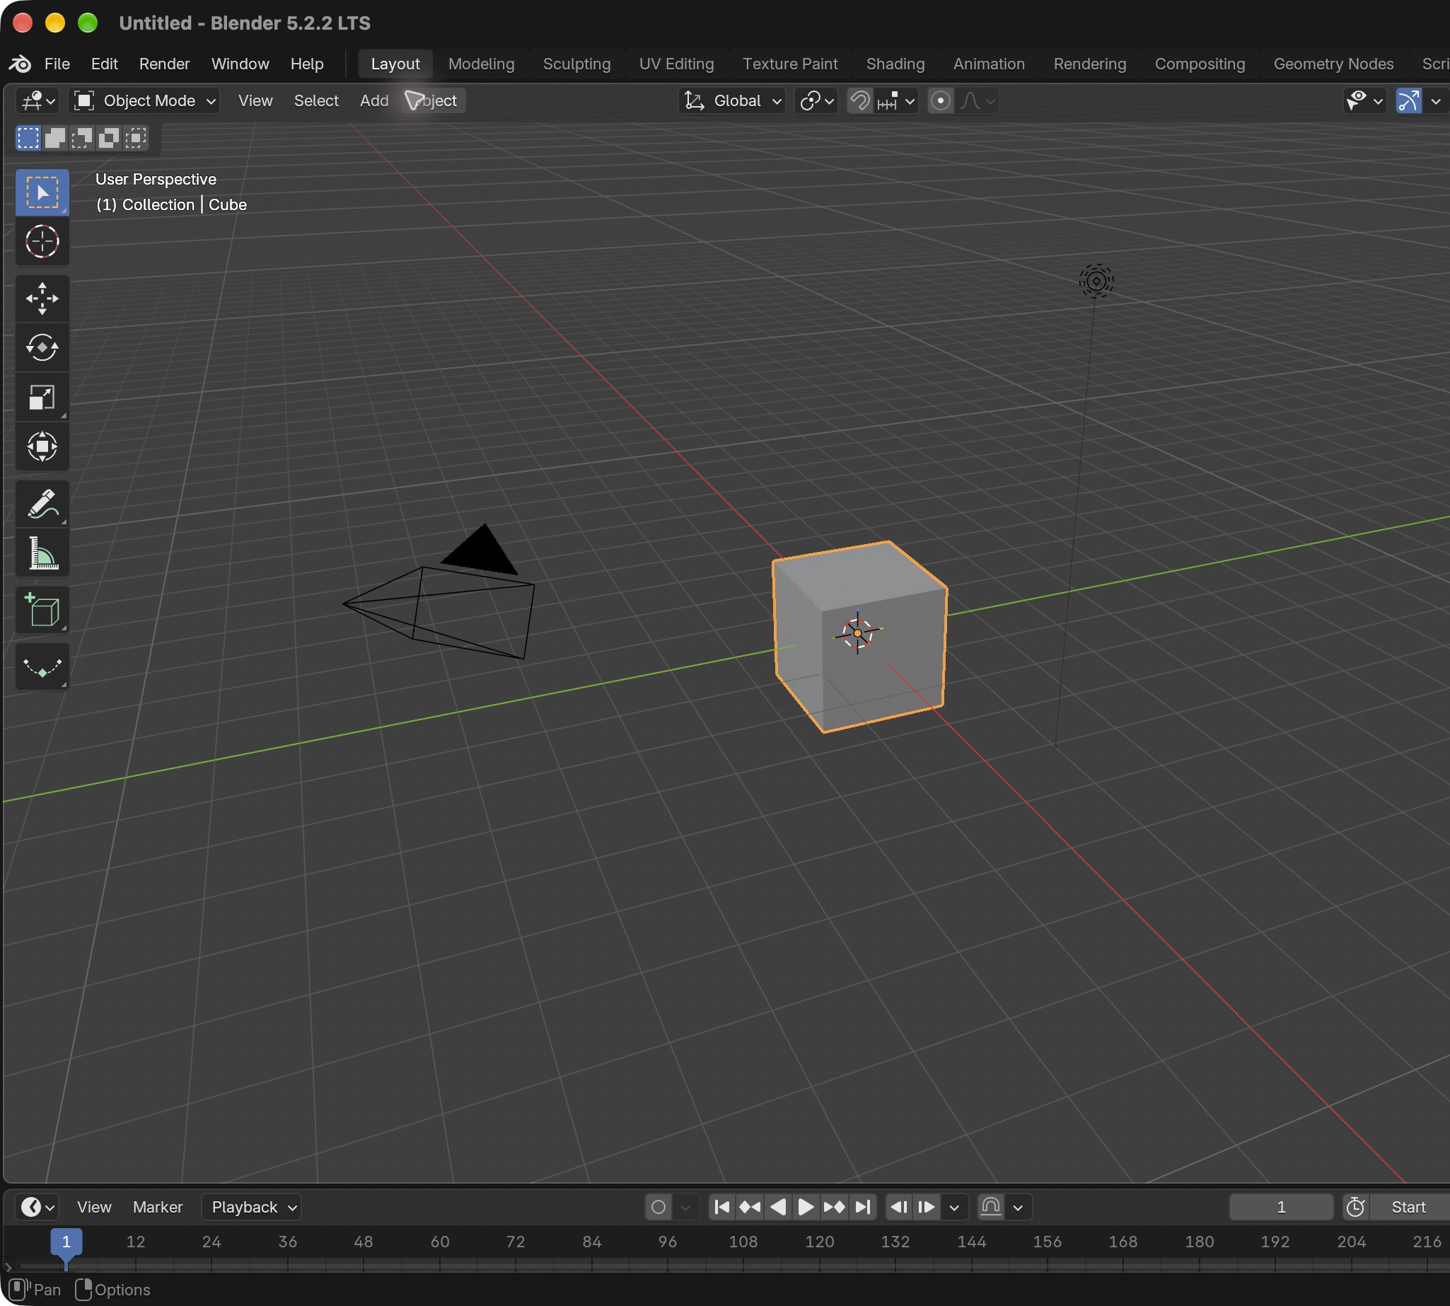1450x1306 pixels.
Task: Open the Help menu
Action: [306, 64]
